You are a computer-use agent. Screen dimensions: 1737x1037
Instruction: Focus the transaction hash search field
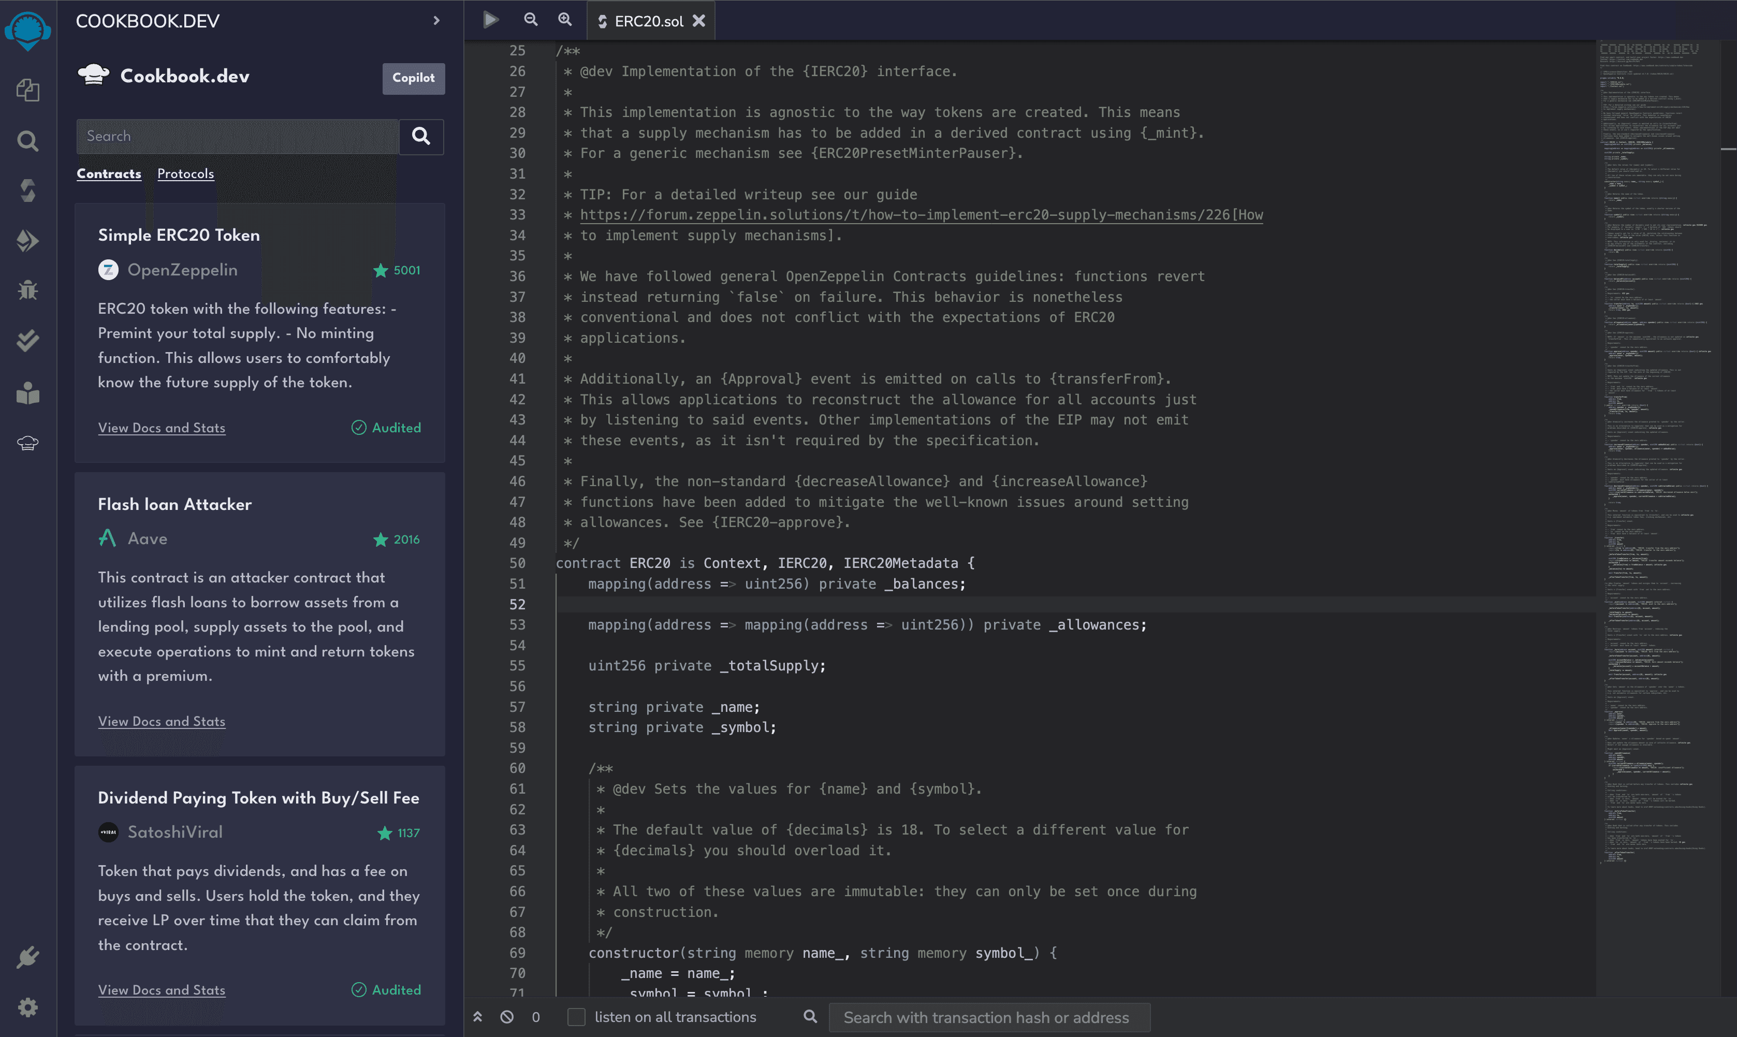[x=989, y=1017]
